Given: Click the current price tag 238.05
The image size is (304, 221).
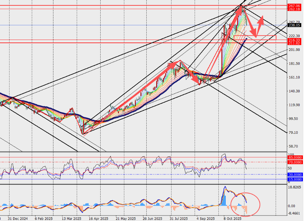Looking at the screenshot, I should [x=294, y=25].
